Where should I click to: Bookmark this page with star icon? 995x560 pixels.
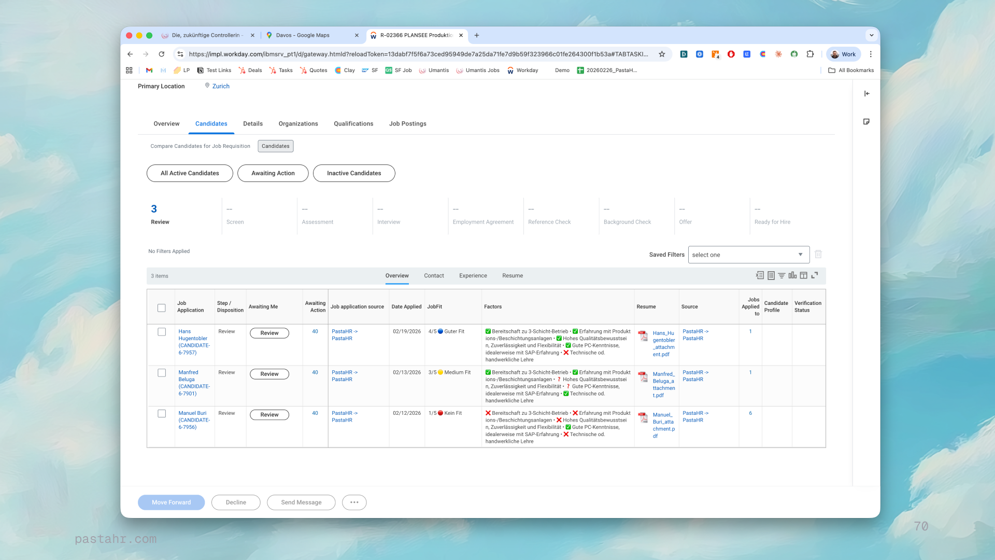tap(662, 54)
